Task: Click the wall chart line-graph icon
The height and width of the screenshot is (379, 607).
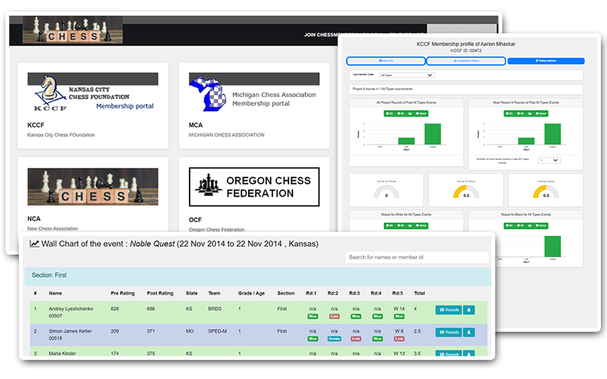Action: [34, 243]
